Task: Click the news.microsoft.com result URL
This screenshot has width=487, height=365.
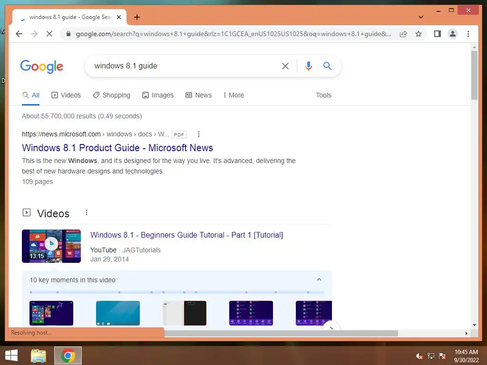Action: point(95,134)
